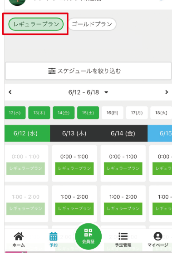Choose 6/14 1:00 - 2:00 レギュラープラン slot
172x254 pixels.
123,209
